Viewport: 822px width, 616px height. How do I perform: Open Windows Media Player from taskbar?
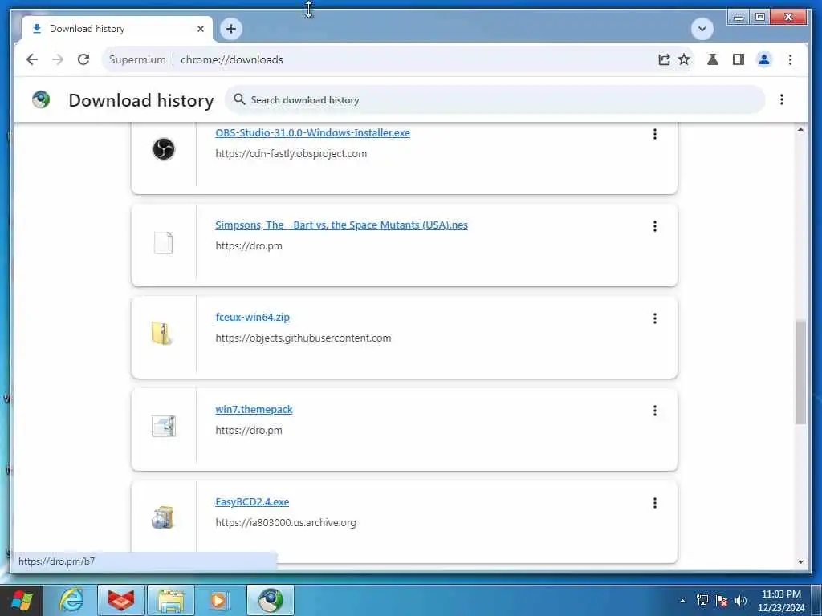pyautogui.click(x=220, y=600)
